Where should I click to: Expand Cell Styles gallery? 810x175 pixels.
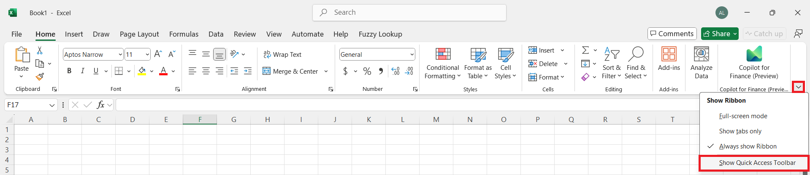pyautogui.click(x=506, y=63)
